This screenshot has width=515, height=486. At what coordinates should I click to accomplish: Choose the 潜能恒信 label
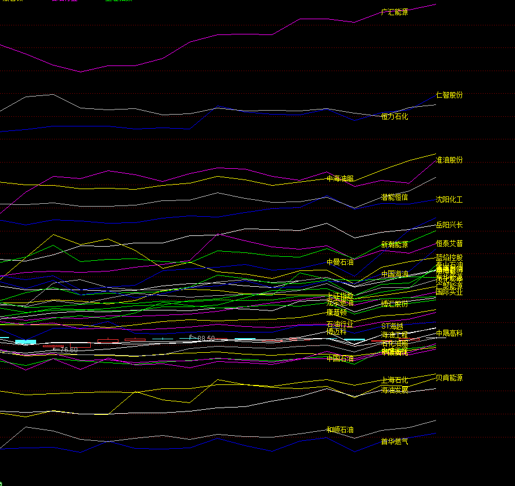click(394, 197)
